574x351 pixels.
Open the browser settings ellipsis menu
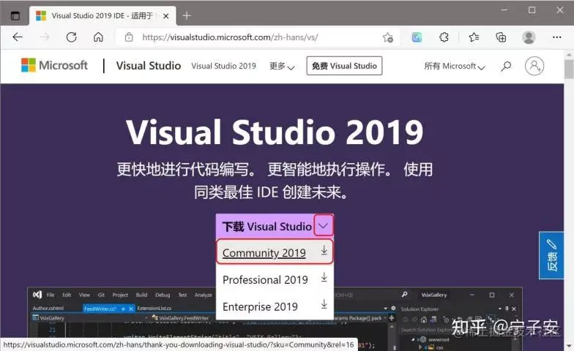coord(556,37)
